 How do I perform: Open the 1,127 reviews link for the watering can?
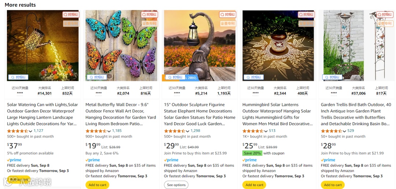(38, 131)
